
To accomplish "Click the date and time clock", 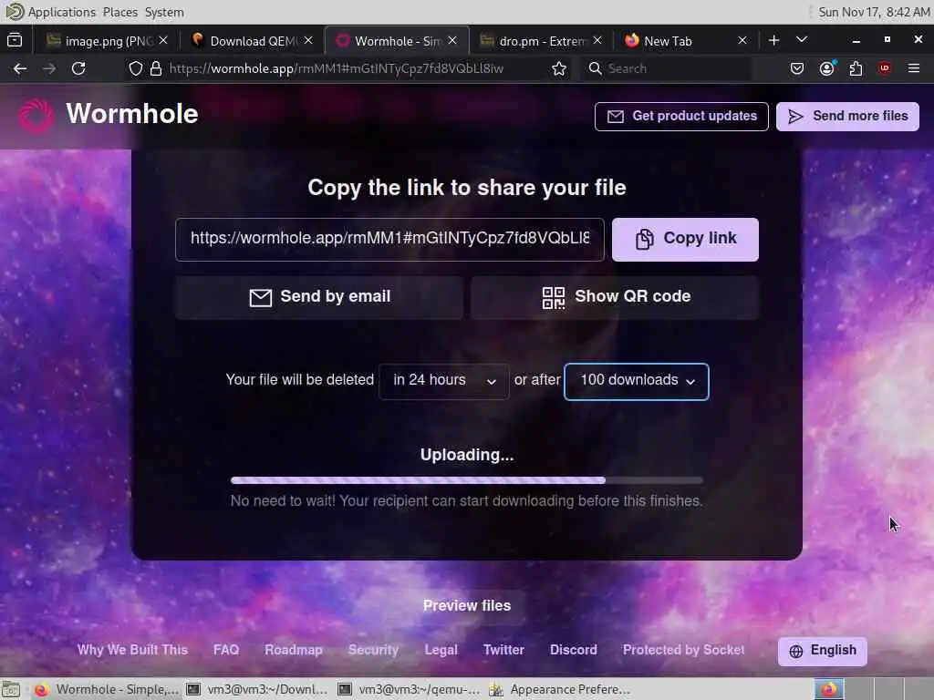I will 874,12.
